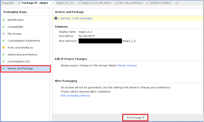The height and width of the screenshot is (122, 204).
Task: Close the lite_slv_arith10.v tab
Action: [146, 3]
